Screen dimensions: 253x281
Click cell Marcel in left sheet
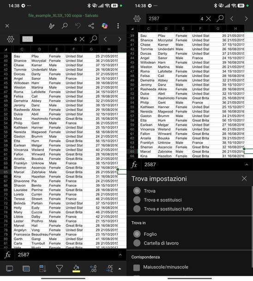(x=22, y=172)
